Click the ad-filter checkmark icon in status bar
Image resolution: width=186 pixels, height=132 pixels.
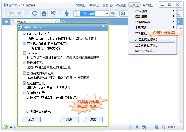144,127
